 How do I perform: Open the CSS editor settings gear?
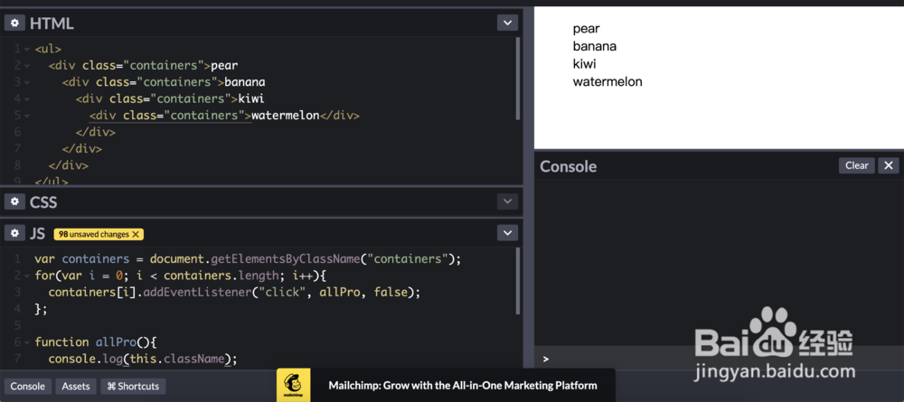click(x=15, y=202)
